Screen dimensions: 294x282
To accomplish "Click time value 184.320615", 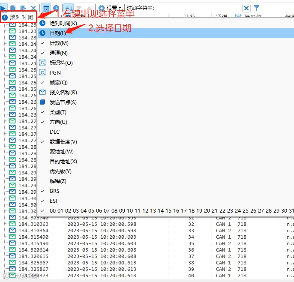I will tap(33, 256).
